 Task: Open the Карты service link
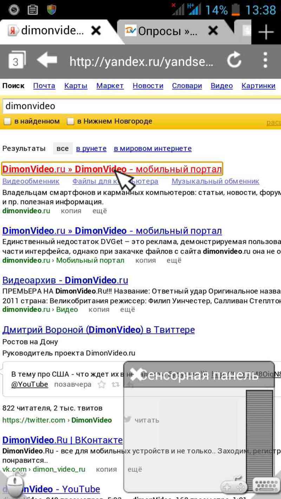(76, 86)
